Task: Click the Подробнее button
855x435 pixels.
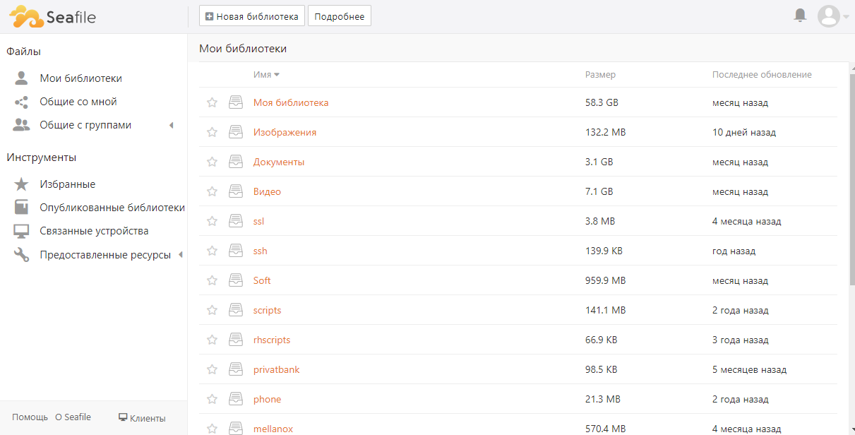Action: pos(340,16)
